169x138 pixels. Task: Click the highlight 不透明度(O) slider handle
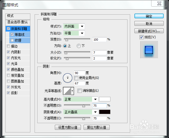point(84,106)
